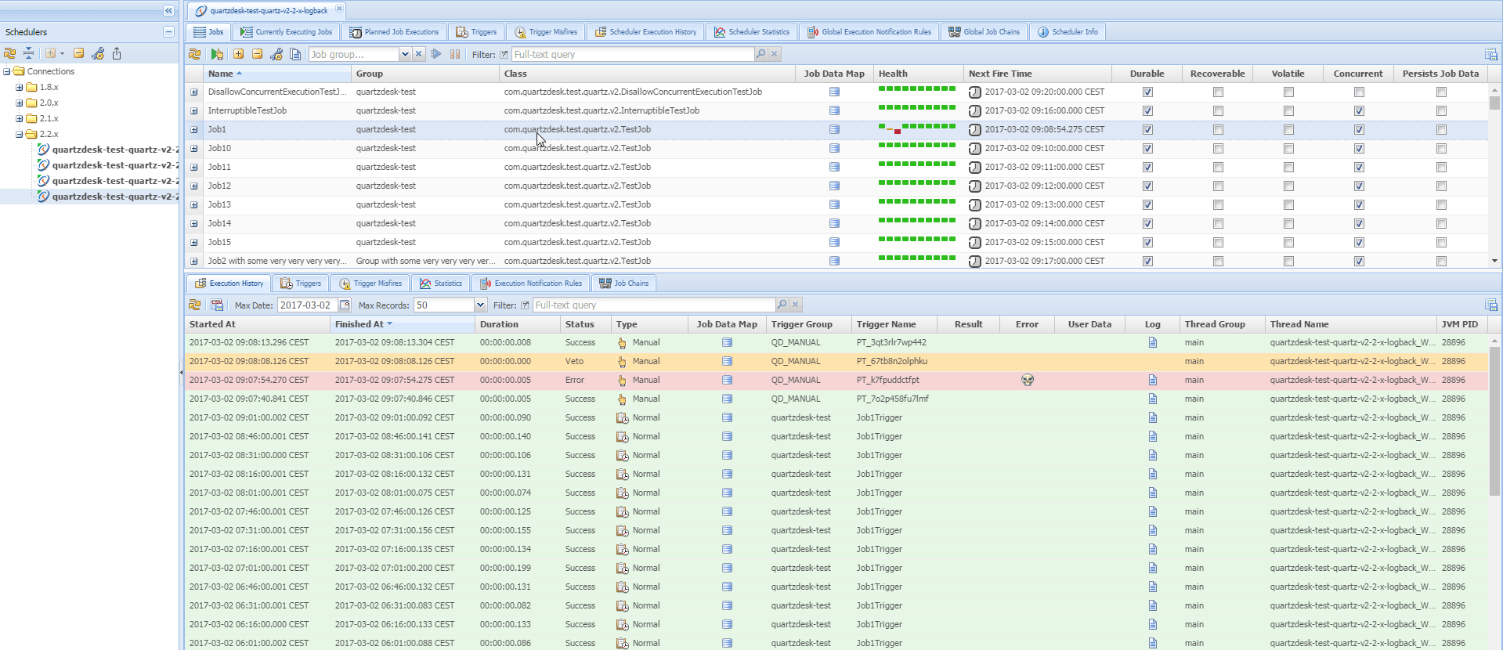Refresh the Schedulers tree
1503x650 pixels.
(9, 53)
